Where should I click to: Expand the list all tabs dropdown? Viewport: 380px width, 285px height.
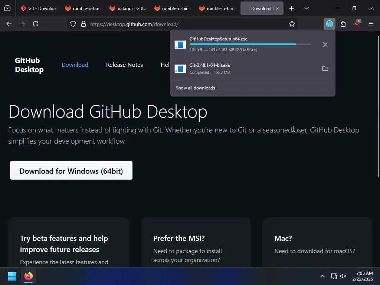coord(306,9)
